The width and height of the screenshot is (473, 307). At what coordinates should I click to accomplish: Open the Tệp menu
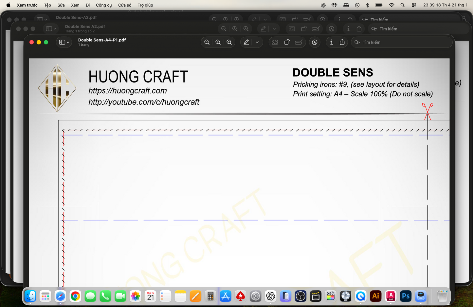tap(47, 5)
